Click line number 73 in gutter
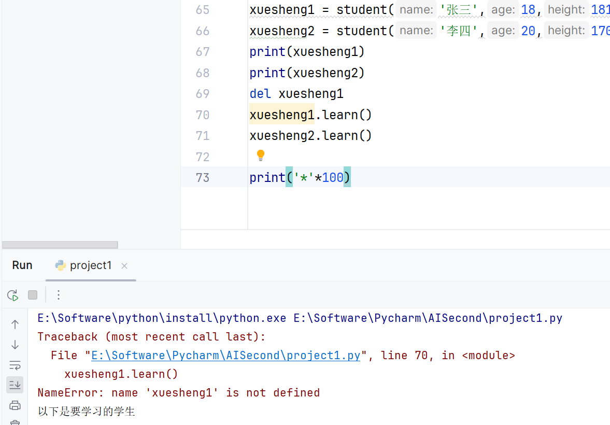The image size is (610, 425). (202, 178)
